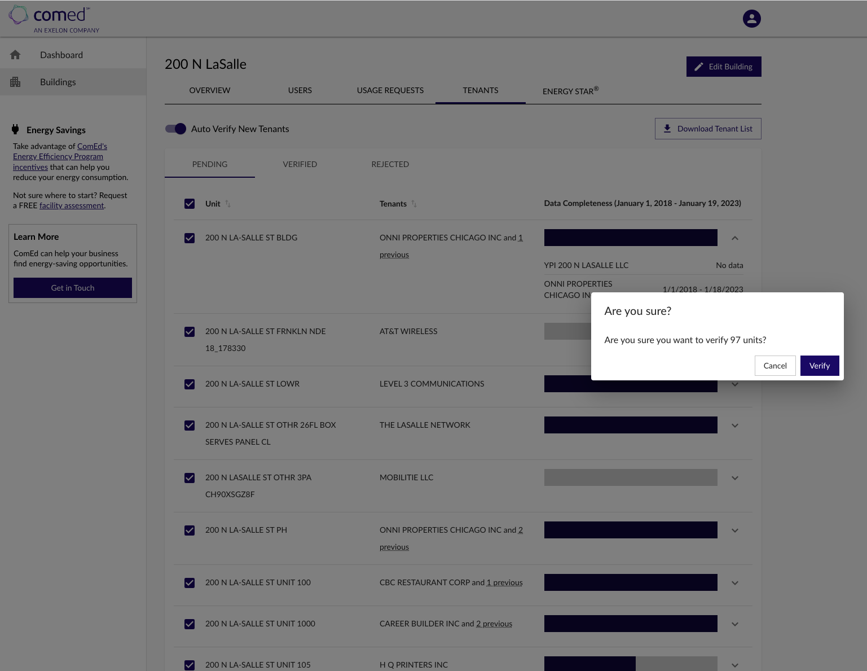Click H Q PRINTERS INC tenant name
Screen dimensions: 867x671
pyautogui.click(x=413, y=665)
